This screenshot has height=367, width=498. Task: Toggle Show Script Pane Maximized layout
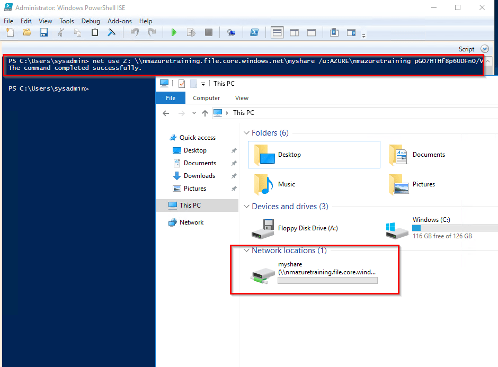311,33
